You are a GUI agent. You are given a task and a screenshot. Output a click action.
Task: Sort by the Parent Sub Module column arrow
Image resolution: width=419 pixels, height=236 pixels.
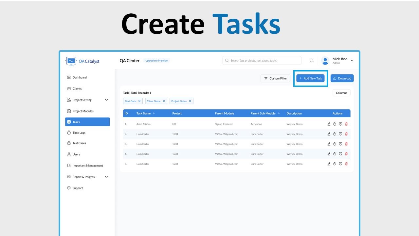tap(279, 113)
